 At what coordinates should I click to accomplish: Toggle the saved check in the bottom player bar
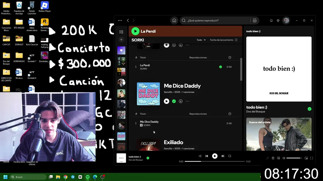(148, 158)
